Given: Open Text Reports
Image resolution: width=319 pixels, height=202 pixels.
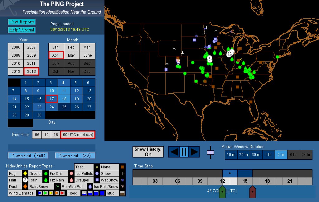Looking at the screenshot, I should 22,22.
